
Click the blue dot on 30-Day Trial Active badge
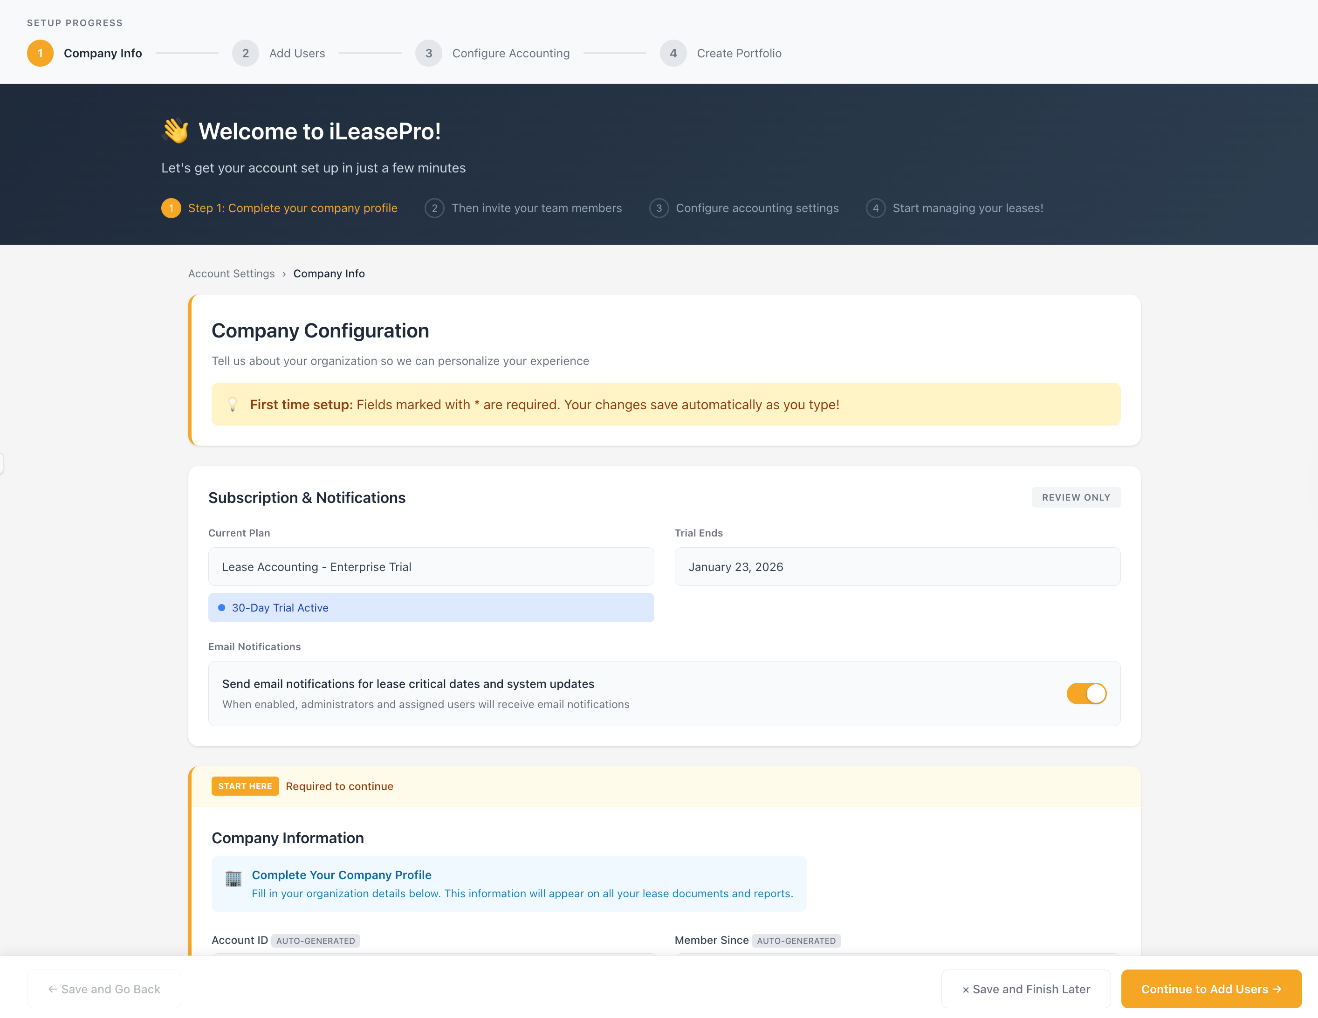pos(221,608)
